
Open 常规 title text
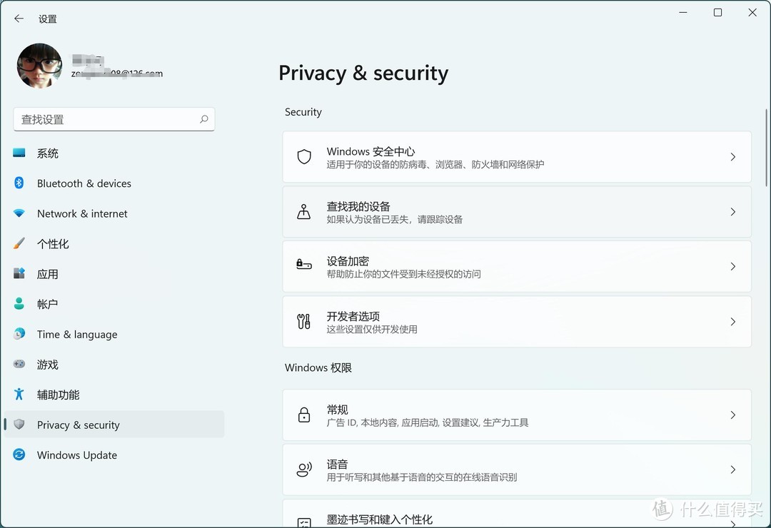pyautogui.click(x=337, y=410)
